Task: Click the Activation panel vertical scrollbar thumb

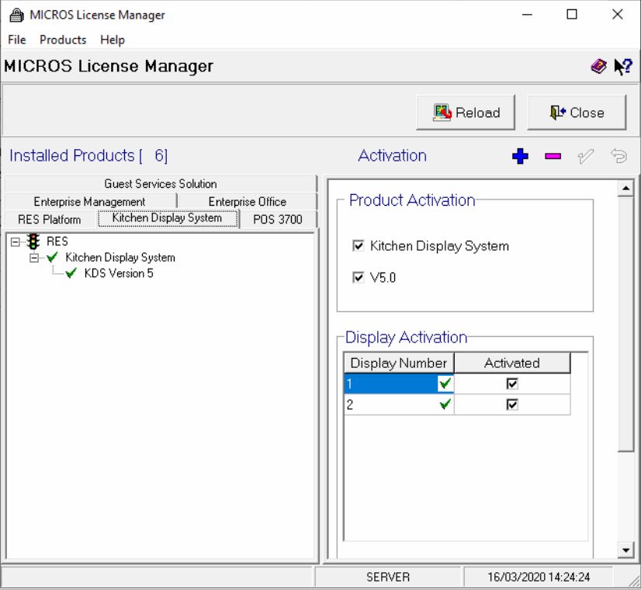Action: [625, 324]
